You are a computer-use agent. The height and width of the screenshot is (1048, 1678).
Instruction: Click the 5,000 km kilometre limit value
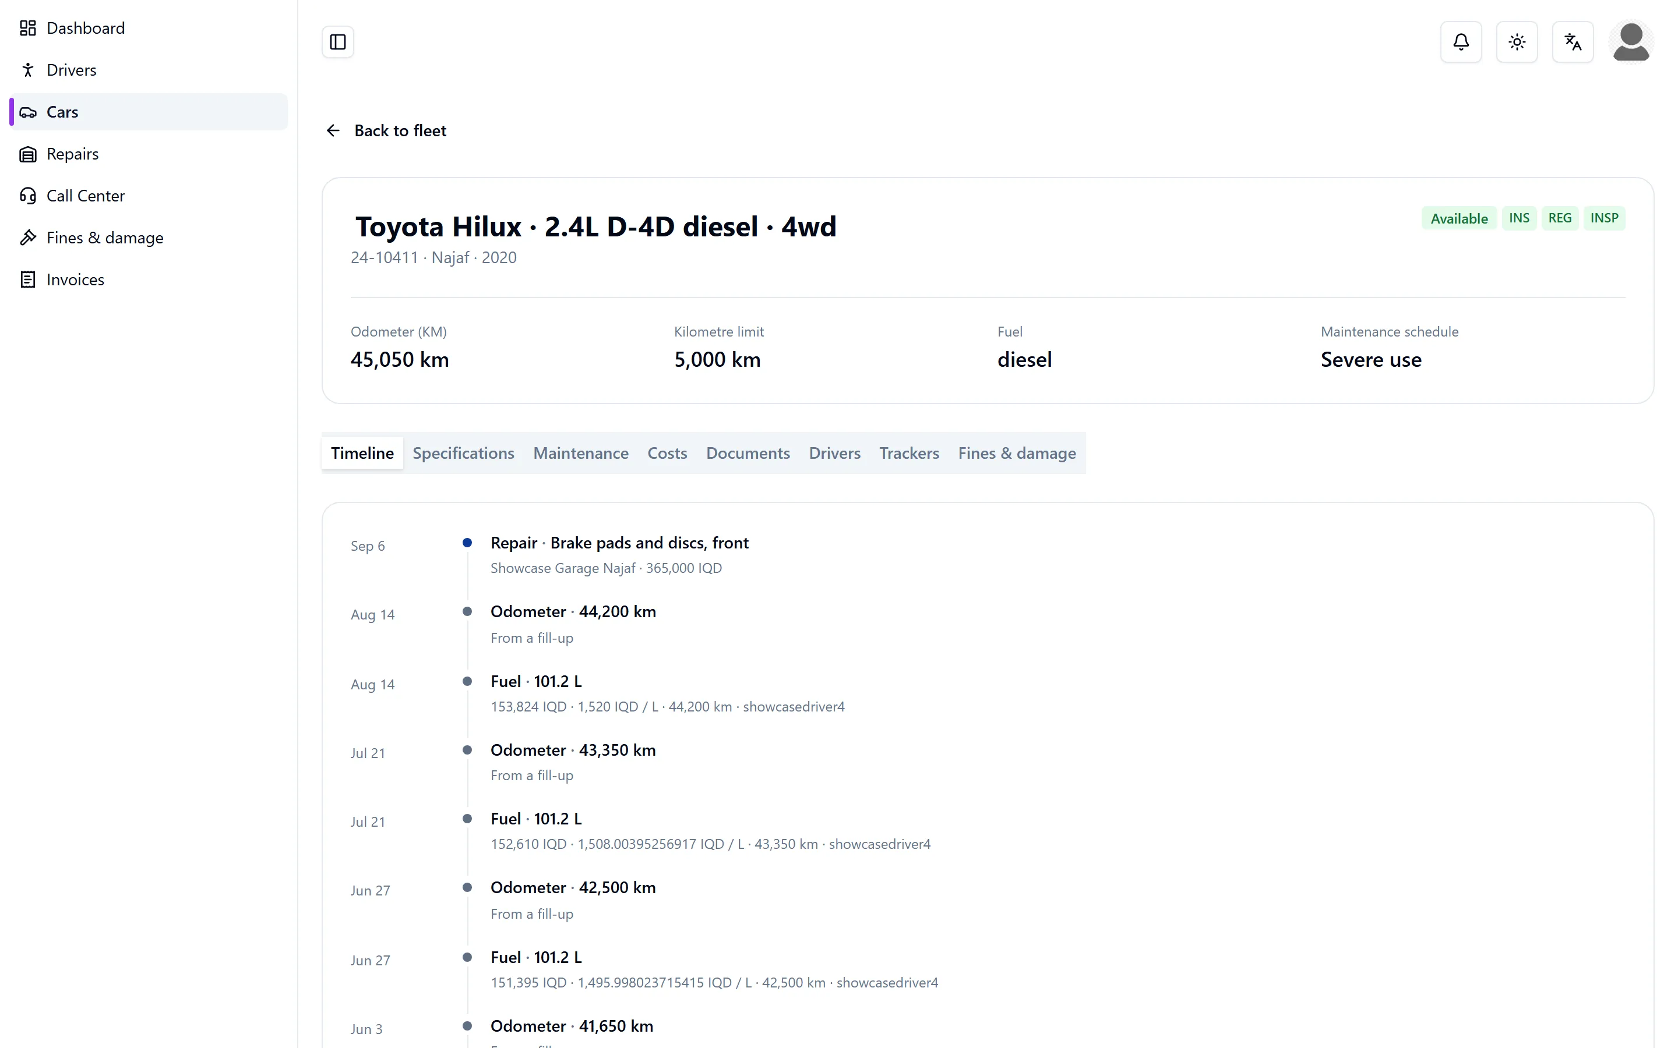click(717, 360)
